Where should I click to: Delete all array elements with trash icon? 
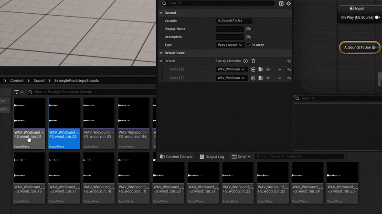click(254, 61)
